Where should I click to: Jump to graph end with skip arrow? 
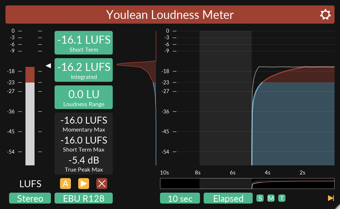(331, 198)
